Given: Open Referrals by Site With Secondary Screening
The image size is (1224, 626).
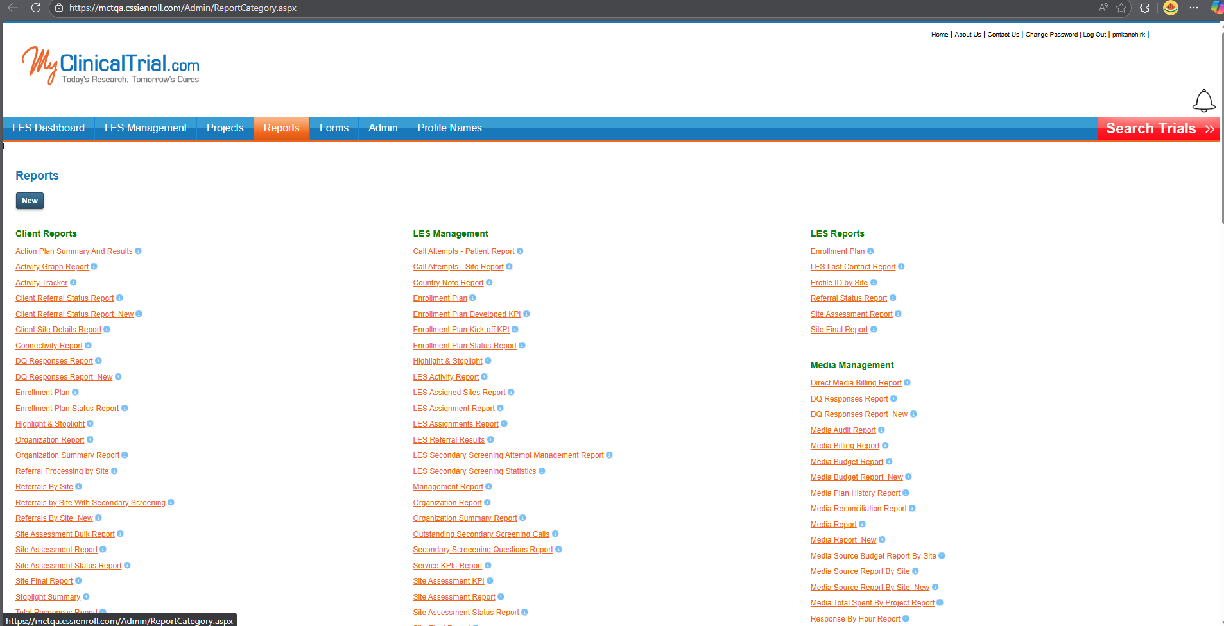Looking at the screenshot, I should pyautogui.click(x=91, y=503).
